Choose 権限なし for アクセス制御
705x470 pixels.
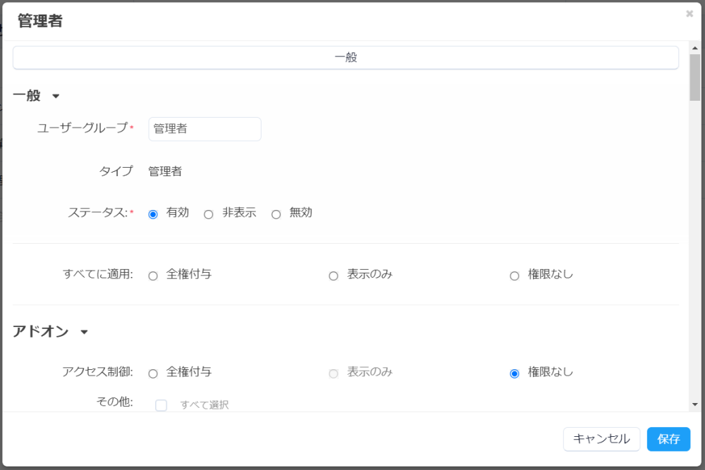coord(515,373)
